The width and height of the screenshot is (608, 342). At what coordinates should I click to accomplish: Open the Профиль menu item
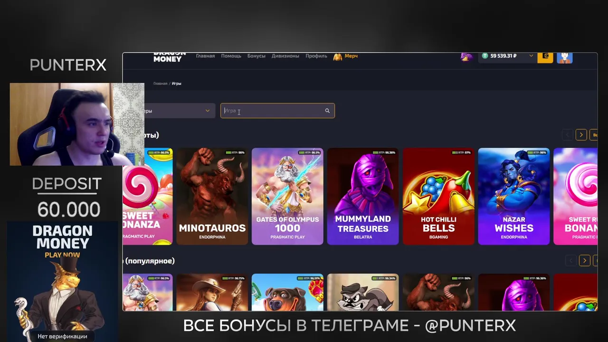[x=316, y=56]
